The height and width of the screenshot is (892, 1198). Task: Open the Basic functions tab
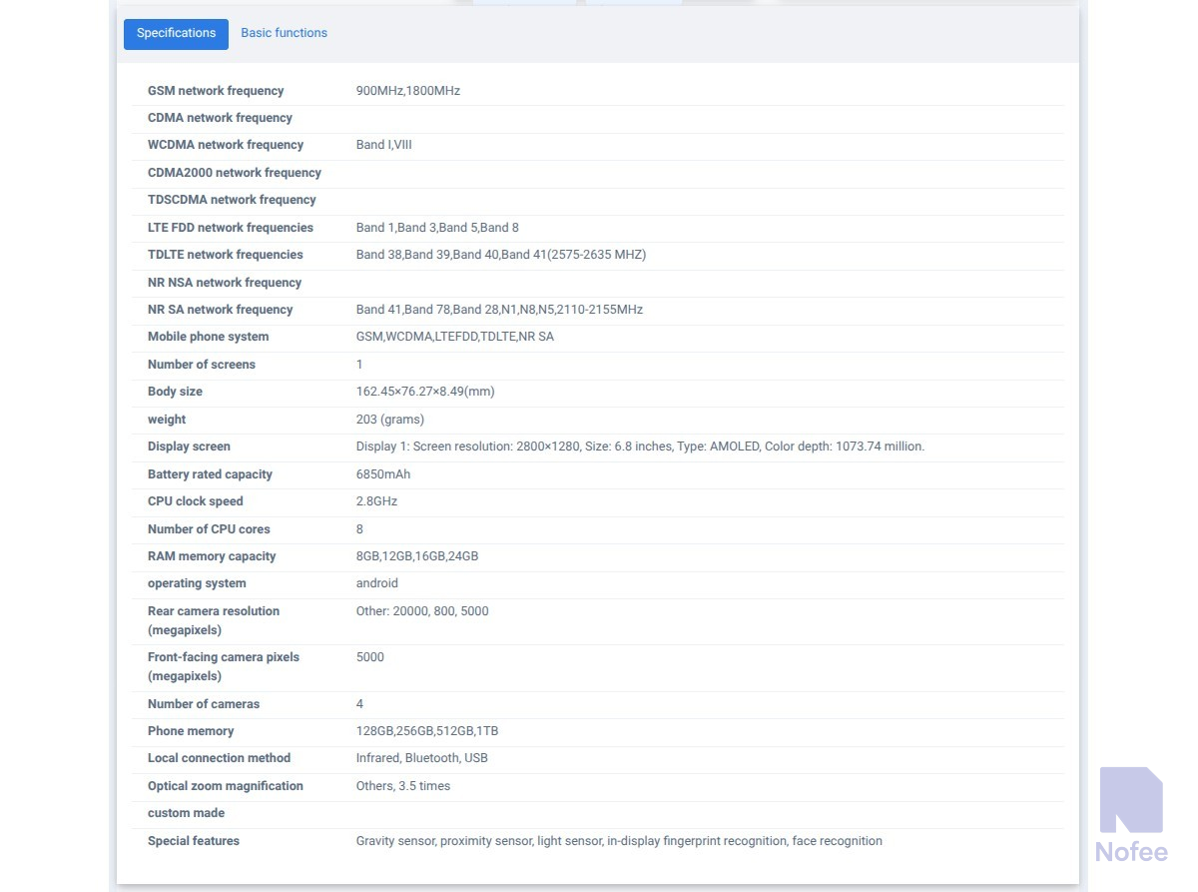tap(284, 34)
